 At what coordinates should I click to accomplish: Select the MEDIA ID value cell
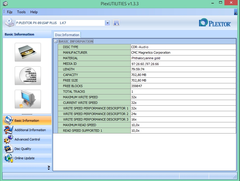tap(183, 64)
